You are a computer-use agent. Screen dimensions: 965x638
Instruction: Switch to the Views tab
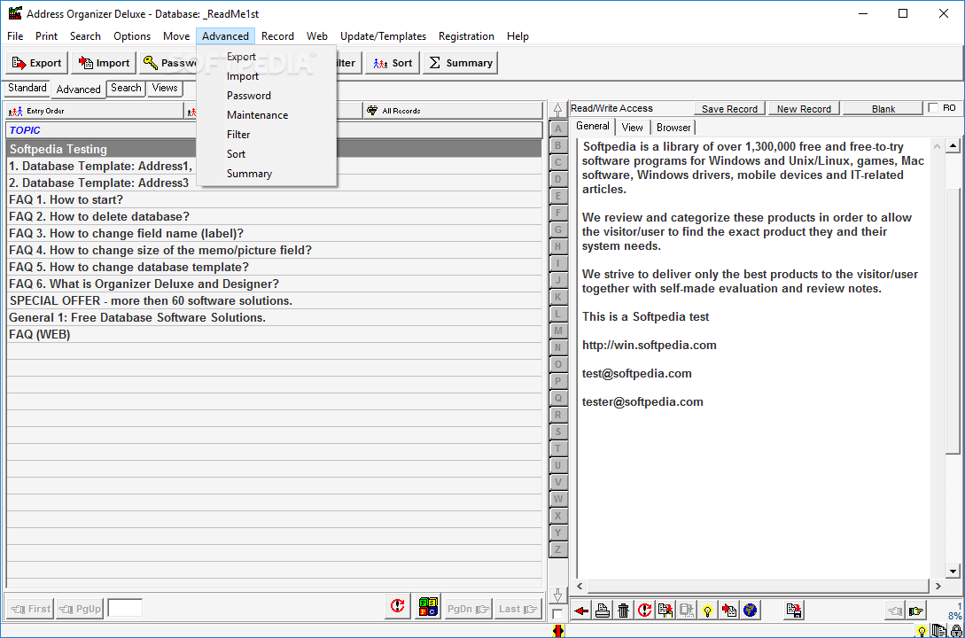[x=165, y=88]
